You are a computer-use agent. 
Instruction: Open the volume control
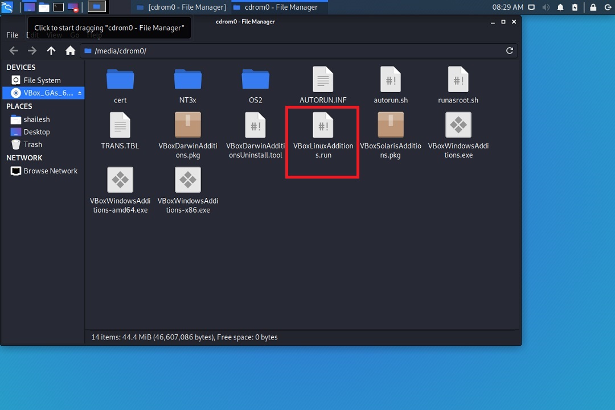[546, 7]
